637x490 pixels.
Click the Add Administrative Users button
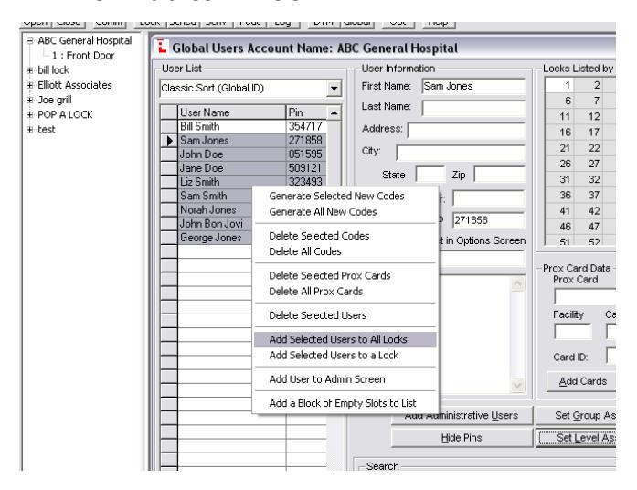tap(462, 415)
